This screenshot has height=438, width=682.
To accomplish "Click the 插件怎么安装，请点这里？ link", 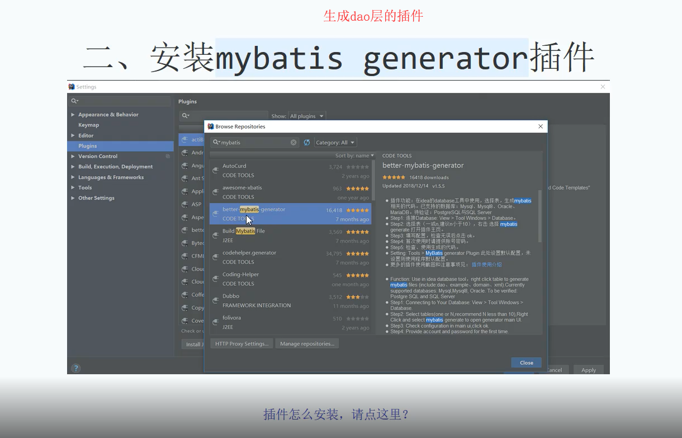I will coord(337,415).
